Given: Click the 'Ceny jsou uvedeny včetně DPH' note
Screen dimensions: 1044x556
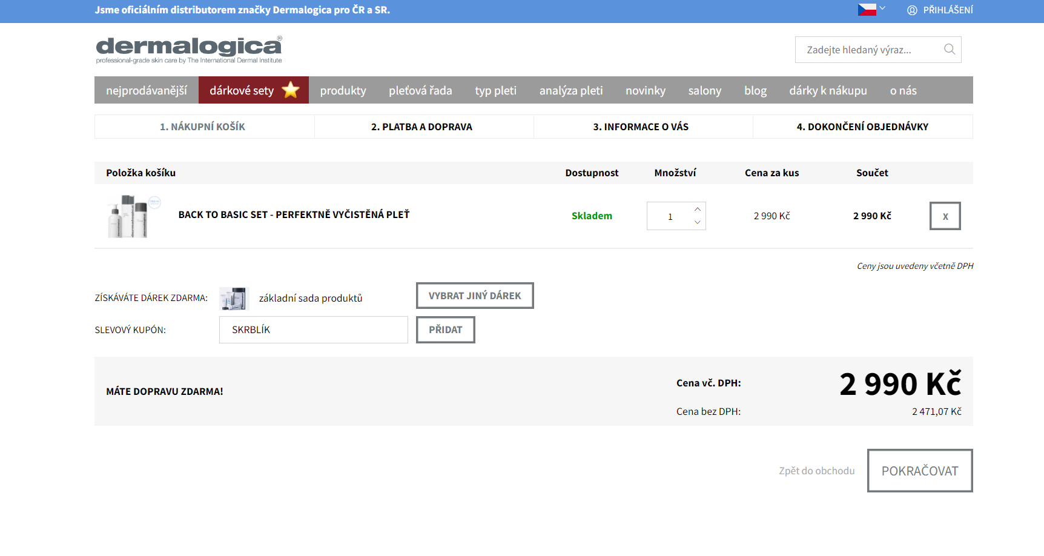Looking at the screenshot, I should (x=915, y=266).
